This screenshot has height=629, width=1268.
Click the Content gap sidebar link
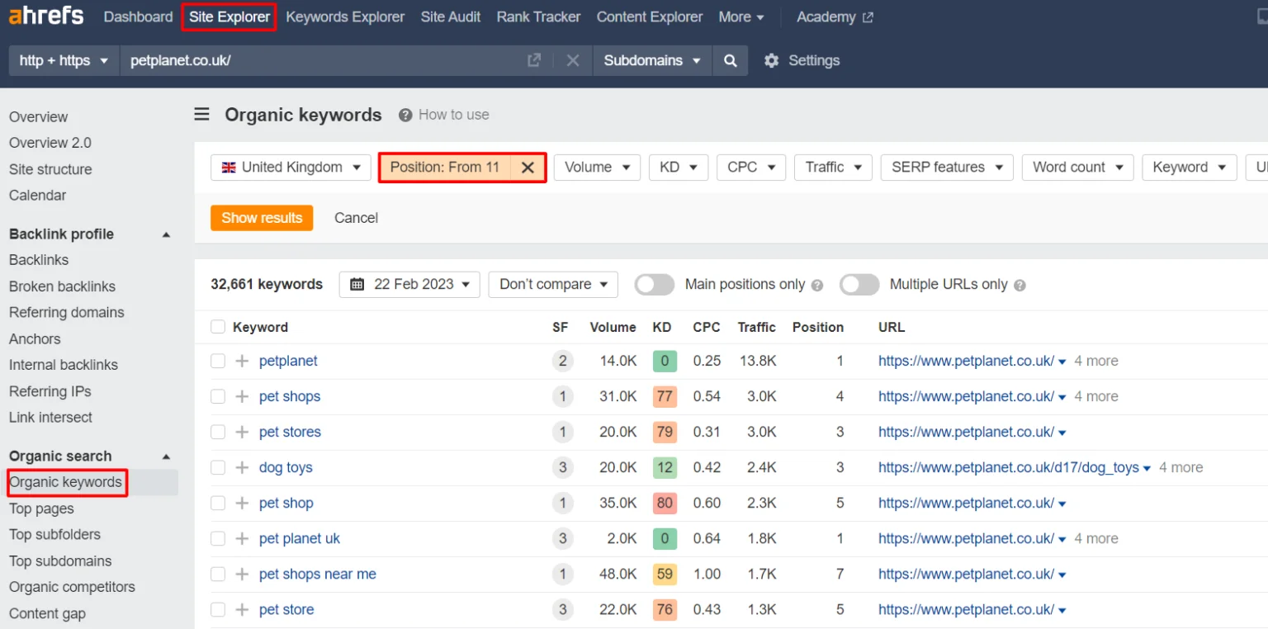(47, 613)
